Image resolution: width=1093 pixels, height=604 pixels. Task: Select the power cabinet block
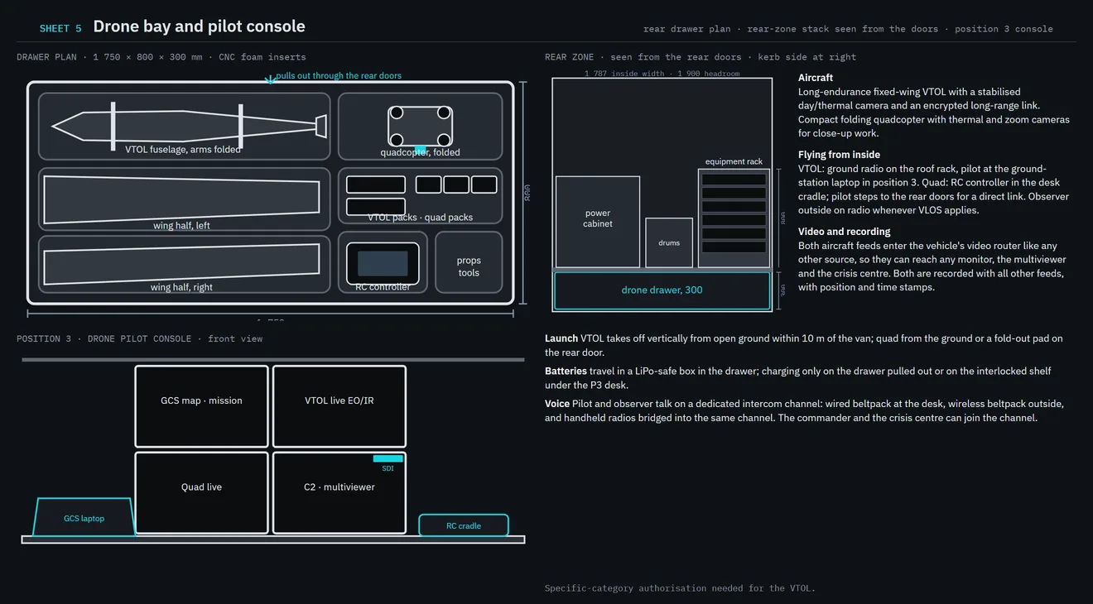point(598,222)
